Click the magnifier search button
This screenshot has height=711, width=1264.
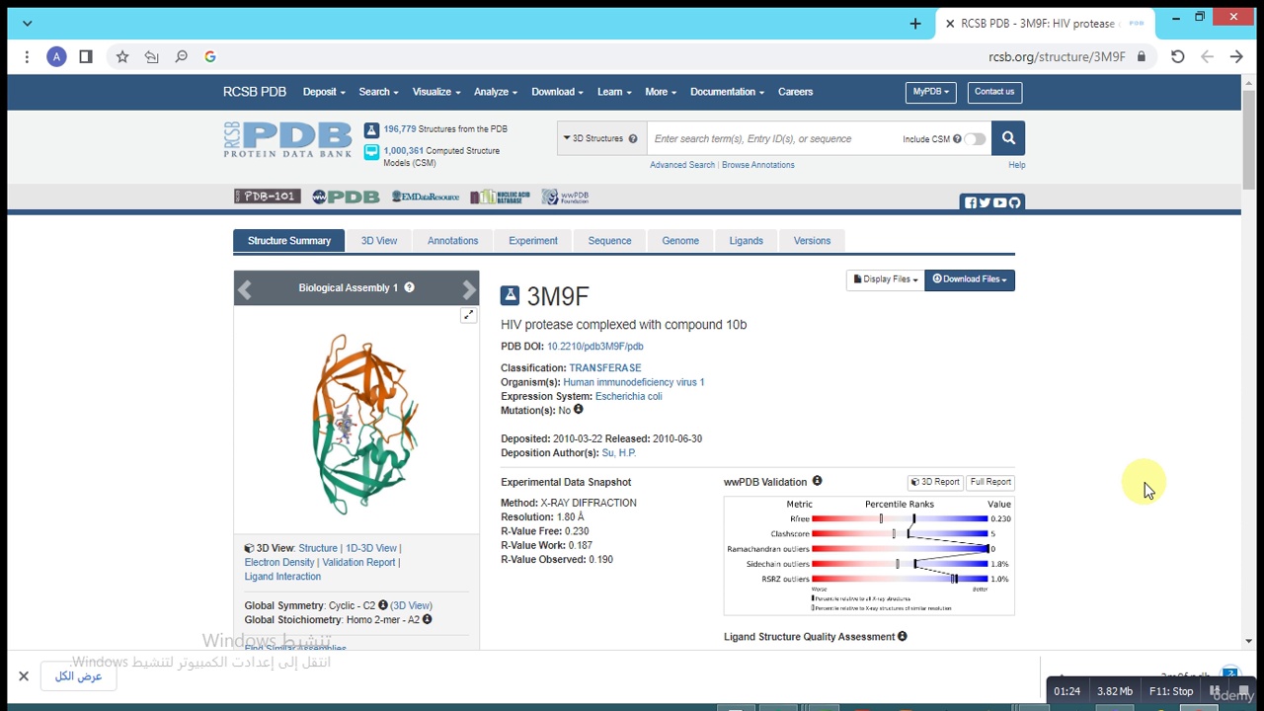pyautogui.click(x=1008, y=138)
